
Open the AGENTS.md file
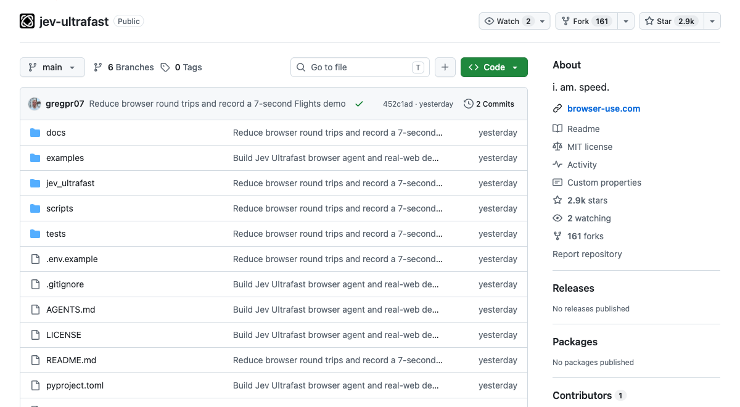[x=71, y=310]
